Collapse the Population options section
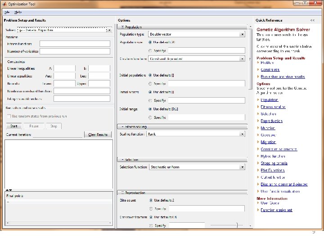Image resolution: width=324 pixels, height=243 pixels. point(122,27)
